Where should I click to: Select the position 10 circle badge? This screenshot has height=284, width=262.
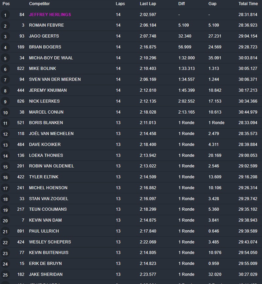point(5,113)
